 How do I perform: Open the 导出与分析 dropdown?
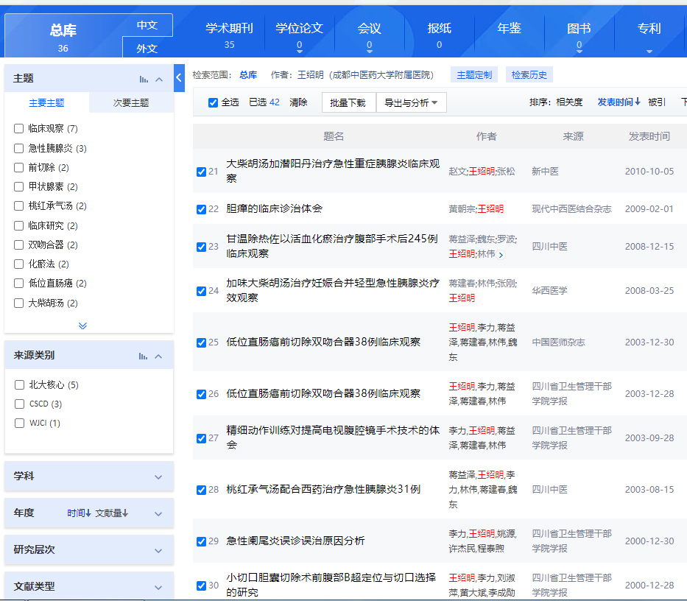tap(411, 103)
